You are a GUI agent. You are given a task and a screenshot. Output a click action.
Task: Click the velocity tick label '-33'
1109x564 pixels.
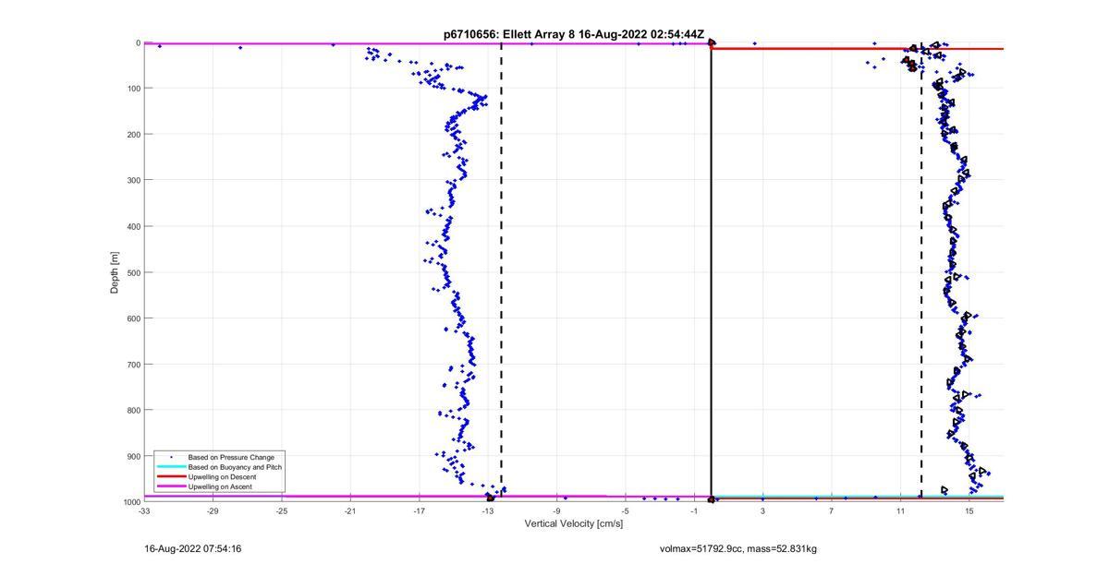point(144,510)
